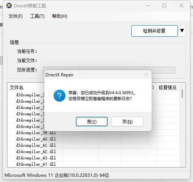Decline with the 否(N) button
Image resolution: width=193 pixels, height=182 pixels.
coord(128,122)
